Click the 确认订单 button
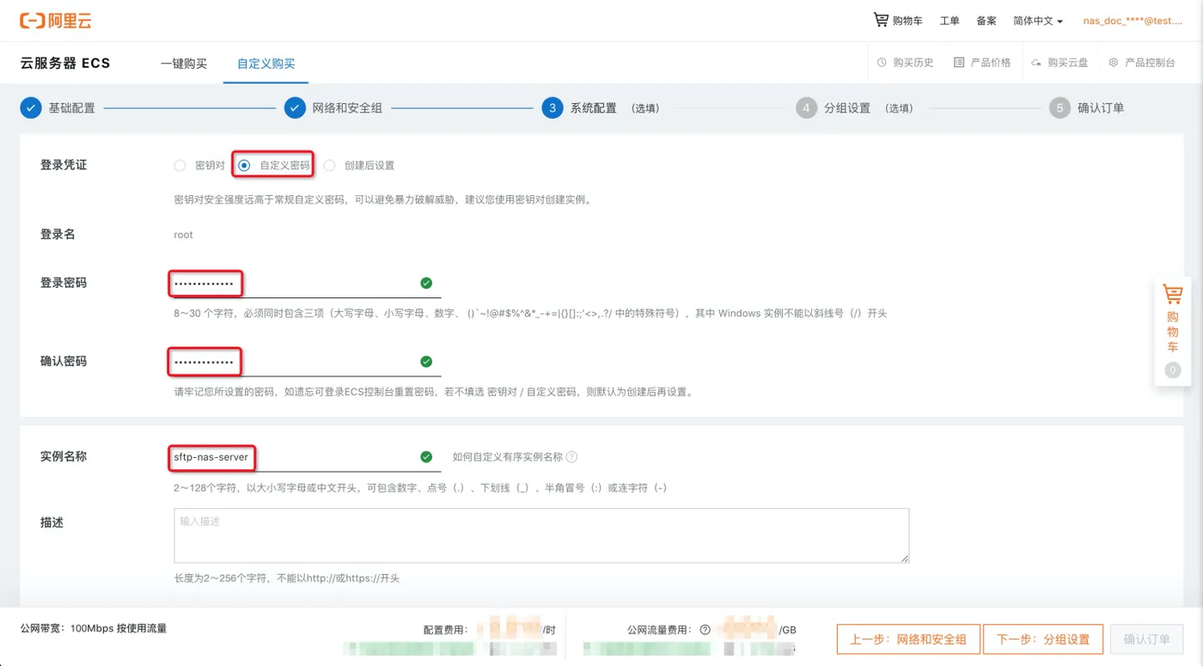1203x666 pixels. click(1146, 639)
